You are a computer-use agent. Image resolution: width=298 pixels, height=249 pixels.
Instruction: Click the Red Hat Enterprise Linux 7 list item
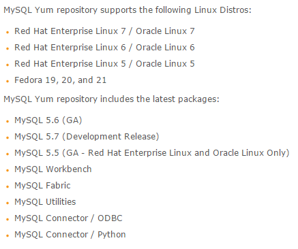click(x=104, y=31)
